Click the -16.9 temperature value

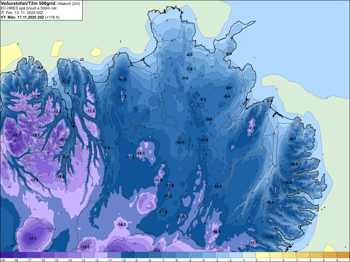click(x=216, y=232)
